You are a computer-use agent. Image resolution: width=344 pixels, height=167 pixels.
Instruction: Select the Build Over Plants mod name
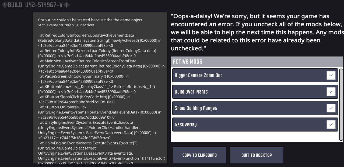(x=191, y=92)
